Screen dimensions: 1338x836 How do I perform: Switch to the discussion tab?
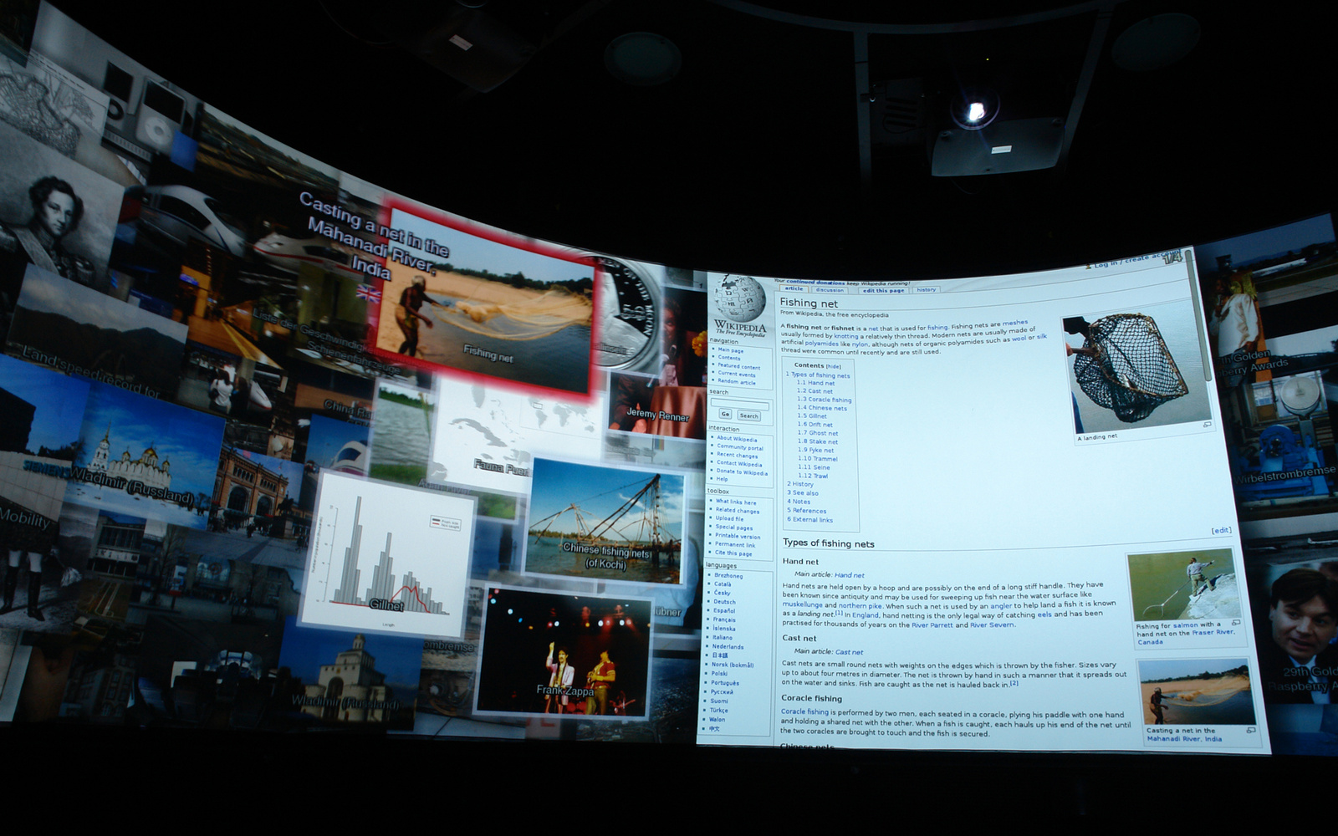pyautogui.click(x=830, y=289)
